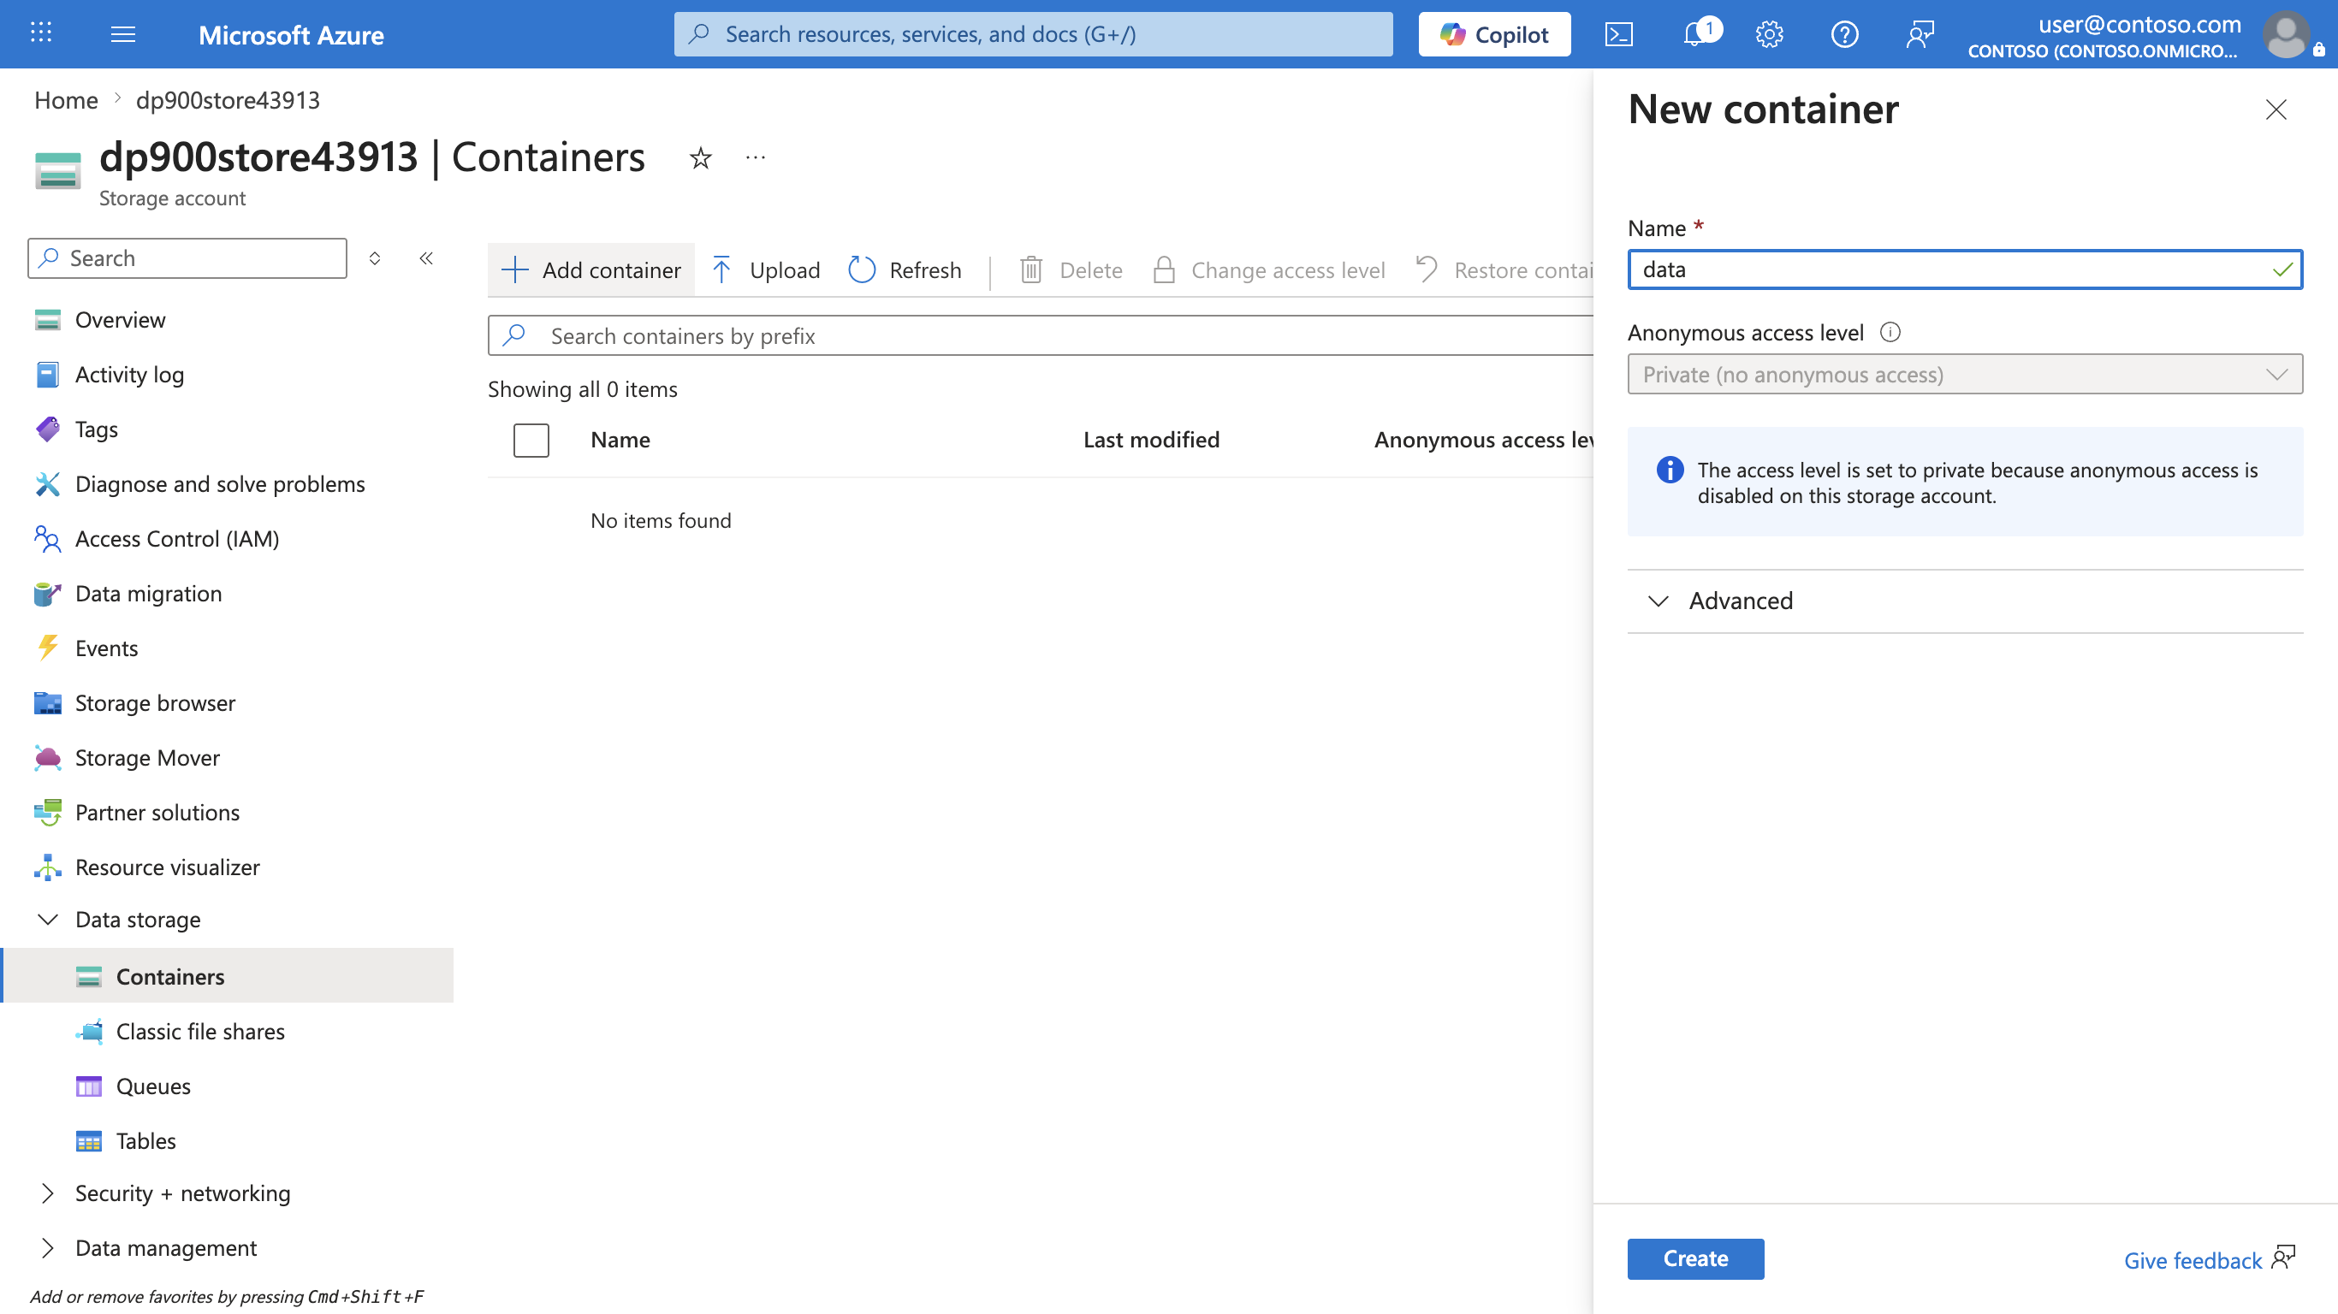
Task: Click Add container in the toolbar
Action: (x=590, y=270)
